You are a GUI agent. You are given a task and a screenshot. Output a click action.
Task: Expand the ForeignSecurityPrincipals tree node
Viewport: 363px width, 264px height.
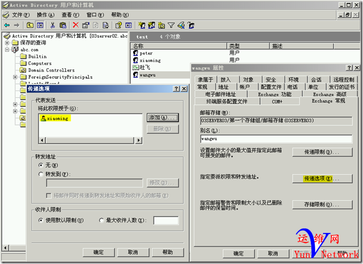(15, 77)
